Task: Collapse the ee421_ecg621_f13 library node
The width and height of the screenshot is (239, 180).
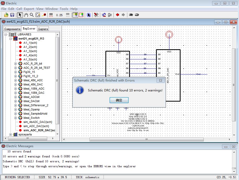Action: tap(11, 39)
